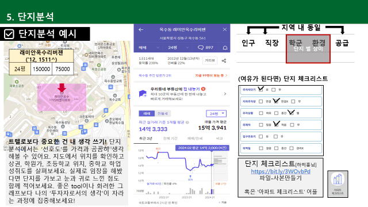
Task: Open the 집 내놓기 house flag icon
Action: (143, 93)
